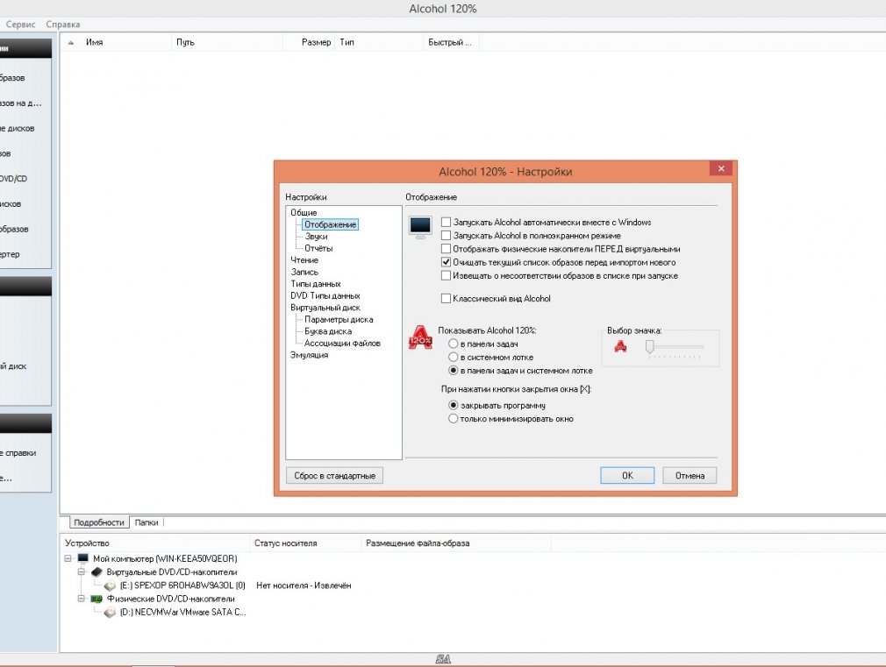Open the Сервис menu

[x=21, y=25]
